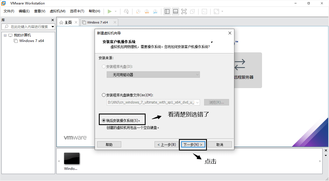Select the 稍后安装操作系统(S) radio option
329x181 pixels.
(x=104, y=121)
